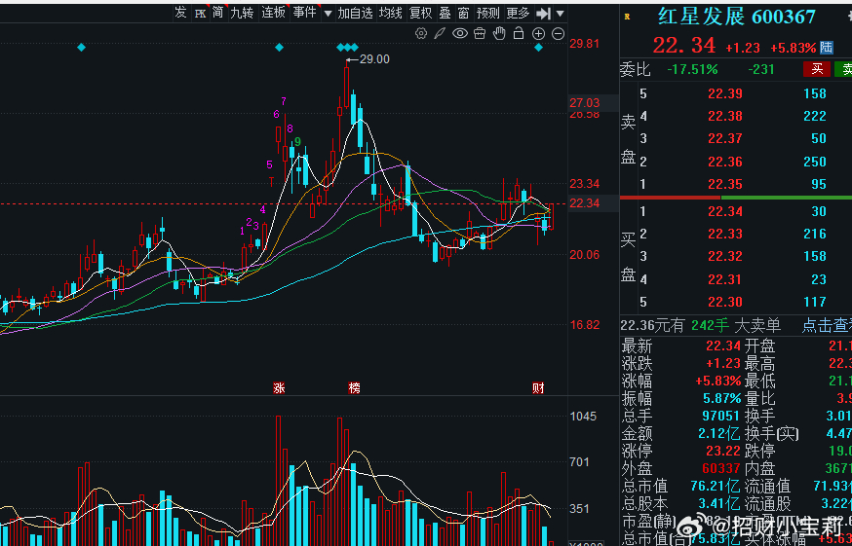Click the current price axis label 22.34
The width and height of the screenshot is (852, 546).
tap(585, 203)
